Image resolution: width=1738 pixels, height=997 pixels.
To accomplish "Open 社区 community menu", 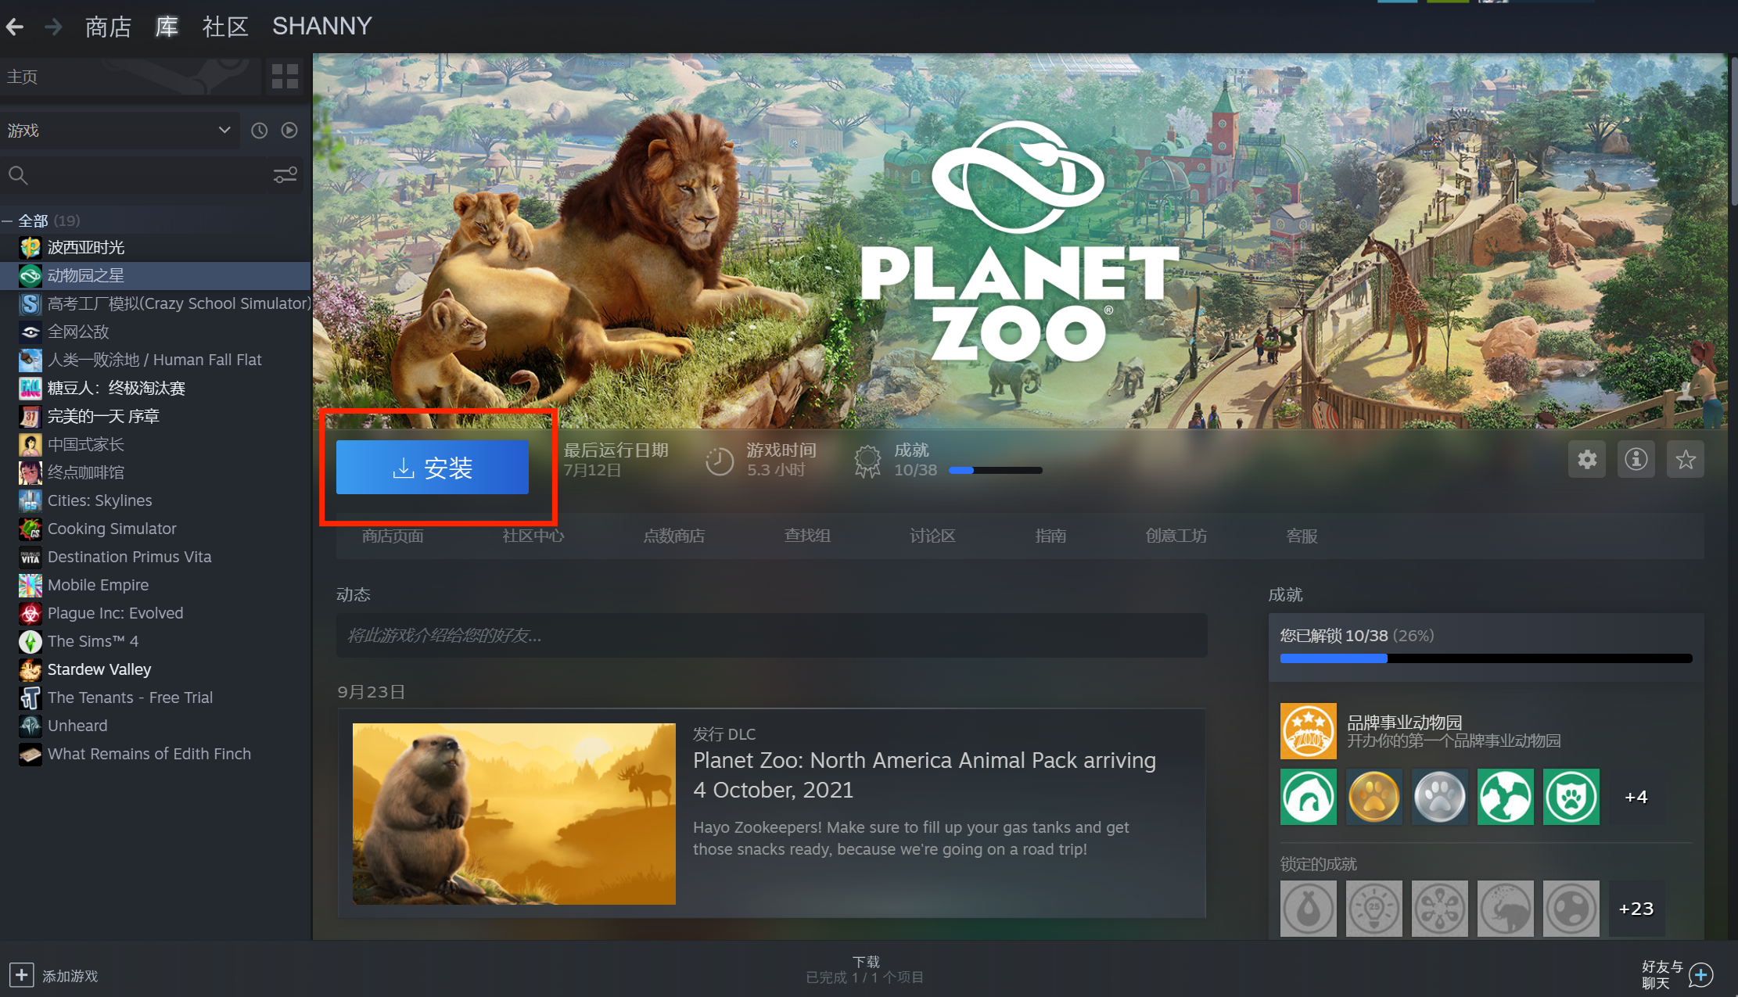I will click(225, 27).
